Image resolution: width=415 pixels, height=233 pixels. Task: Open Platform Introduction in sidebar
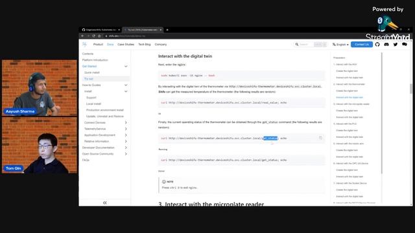(x=95, y=60)
